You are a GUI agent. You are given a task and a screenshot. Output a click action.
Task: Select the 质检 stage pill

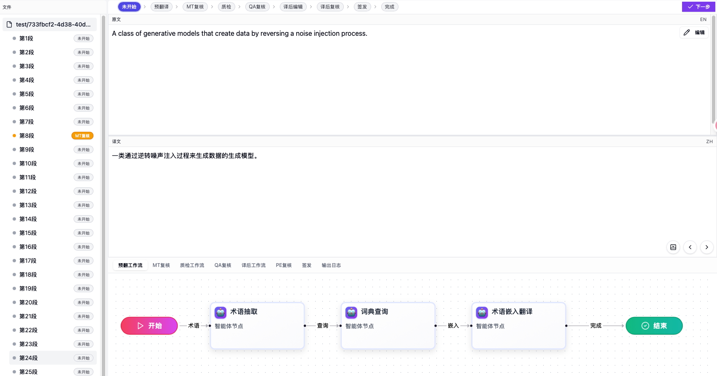pyautogui.click(x=226, y=7)
